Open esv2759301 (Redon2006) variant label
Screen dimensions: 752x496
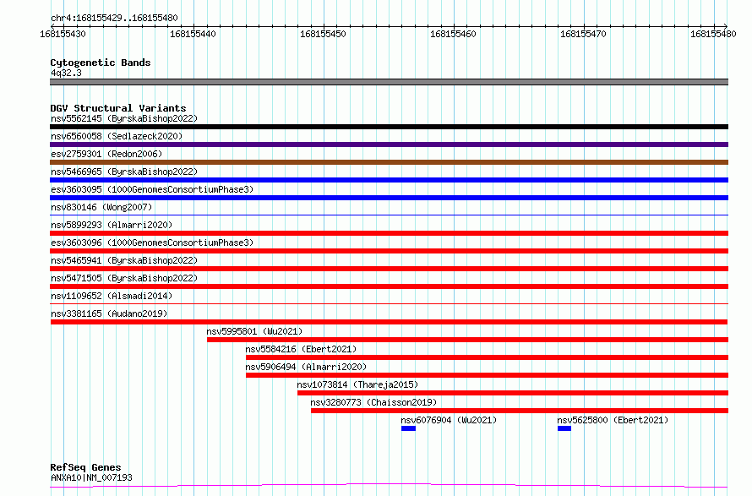[x=106, y=154]
